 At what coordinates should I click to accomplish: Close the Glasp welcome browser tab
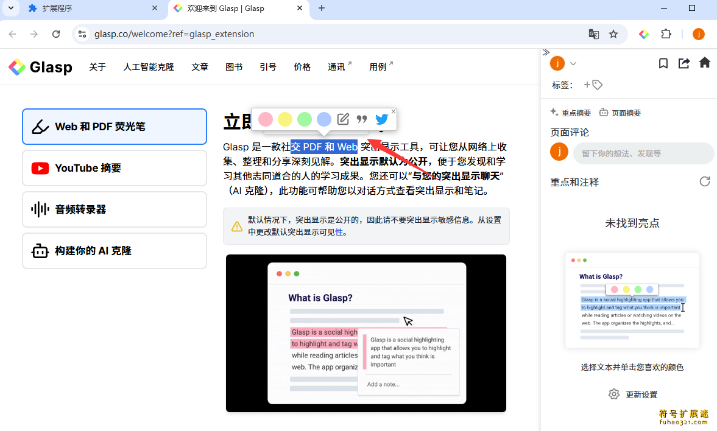[x=300, y=9]
